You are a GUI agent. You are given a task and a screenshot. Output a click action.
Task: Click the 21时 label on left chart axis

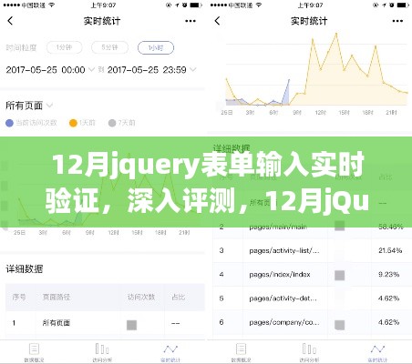point(184,233)
